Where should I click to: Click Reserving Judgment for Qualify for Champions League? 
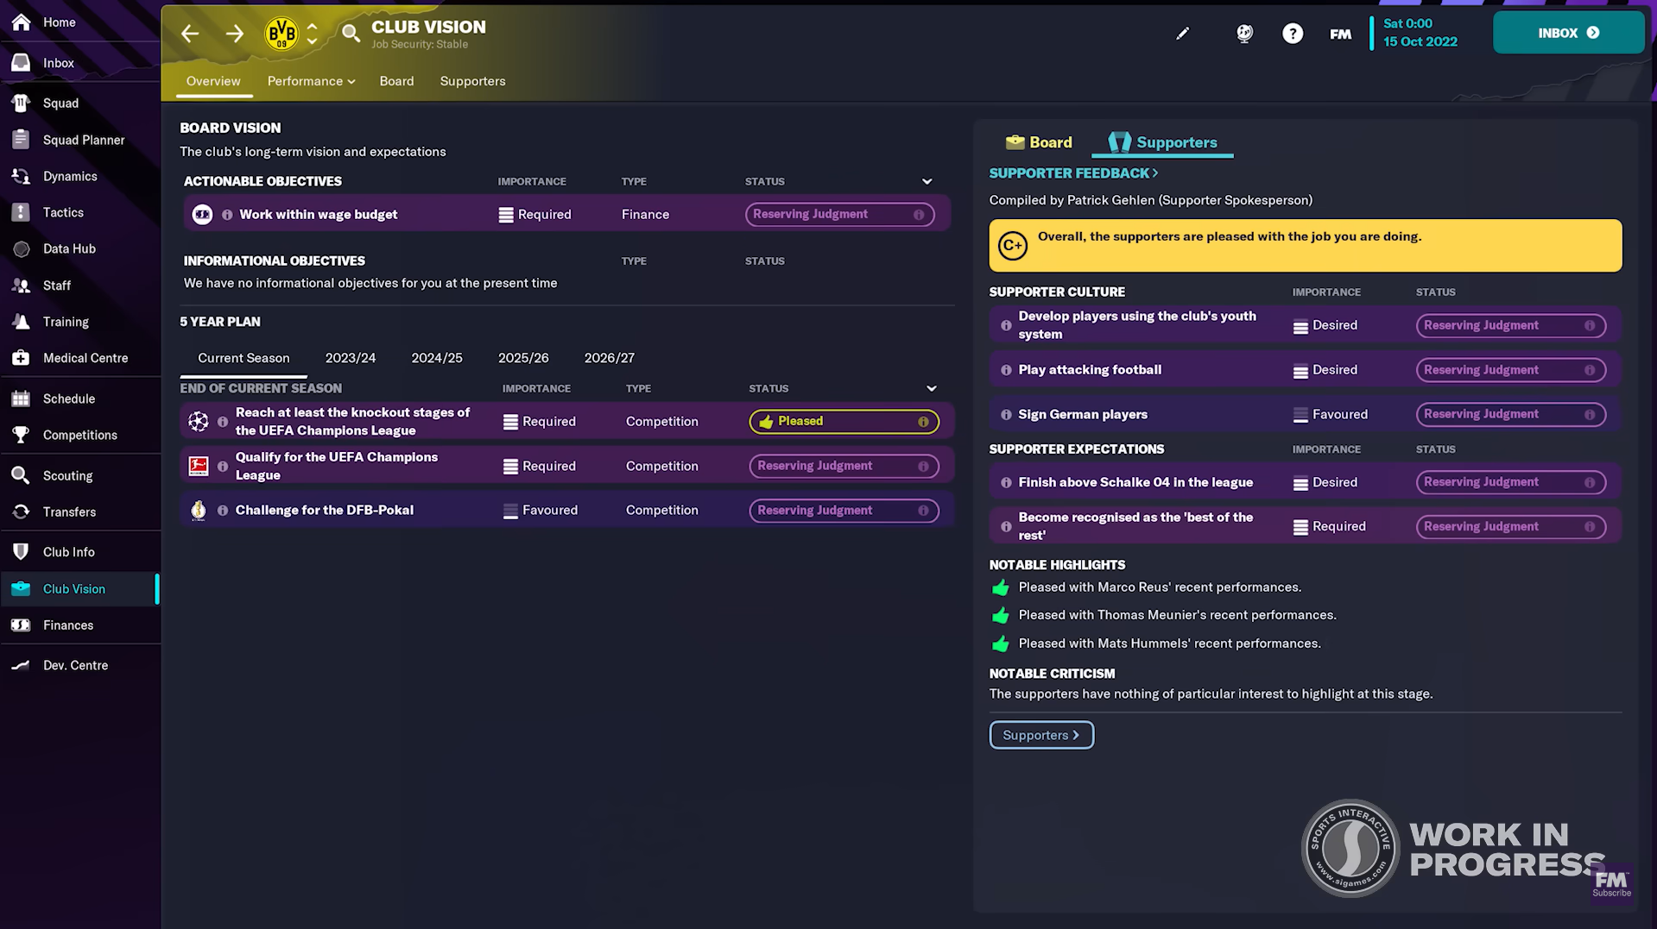click(x=844, y=466)
